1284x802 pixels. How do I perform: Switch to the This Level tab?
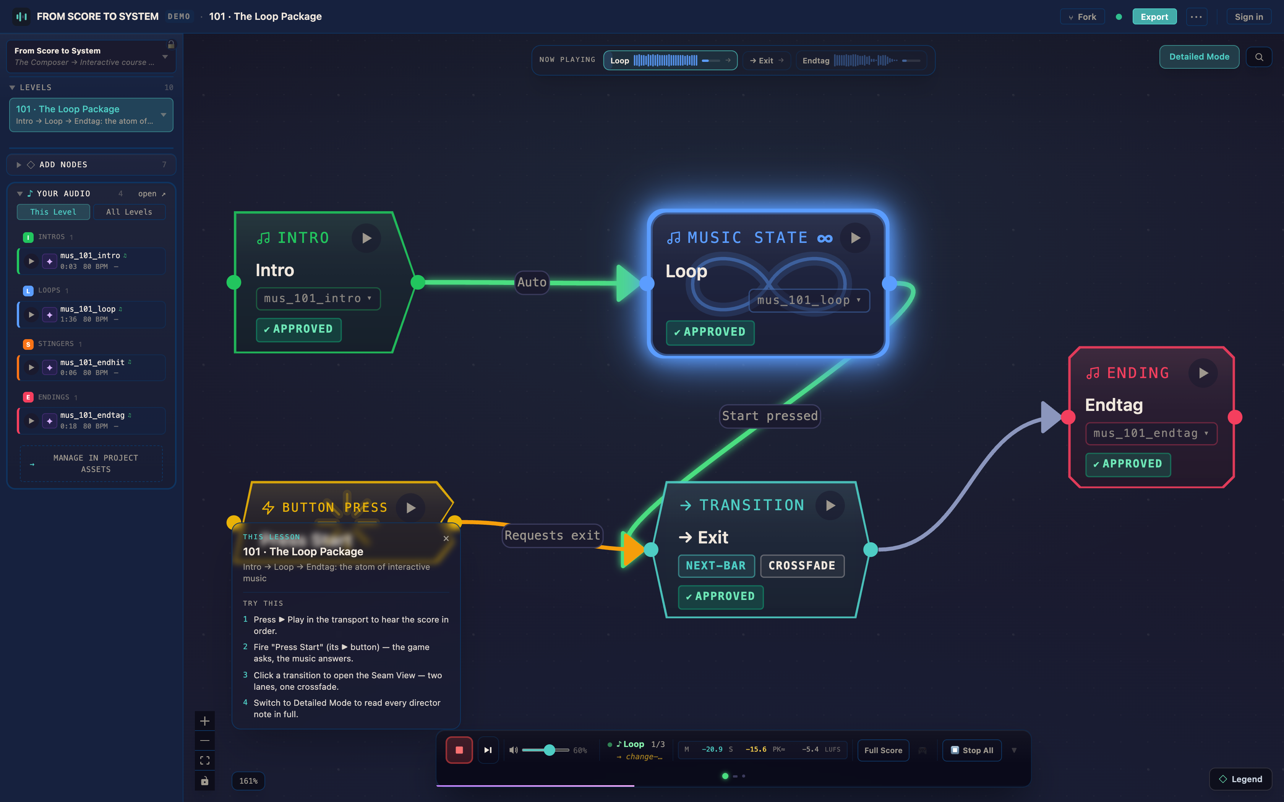[53, 212]
